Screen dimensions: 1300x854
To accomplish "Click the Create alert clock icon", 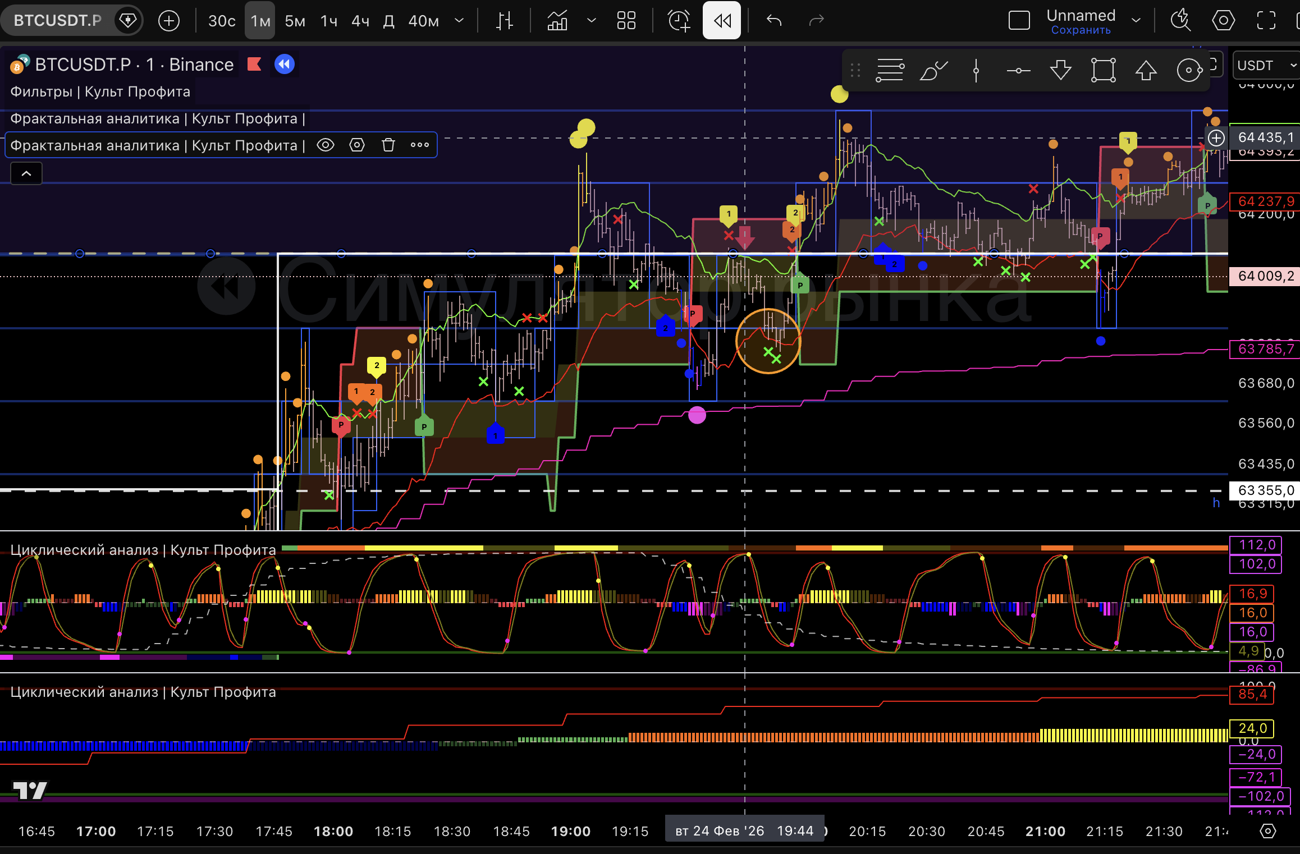I will point(679,21).
